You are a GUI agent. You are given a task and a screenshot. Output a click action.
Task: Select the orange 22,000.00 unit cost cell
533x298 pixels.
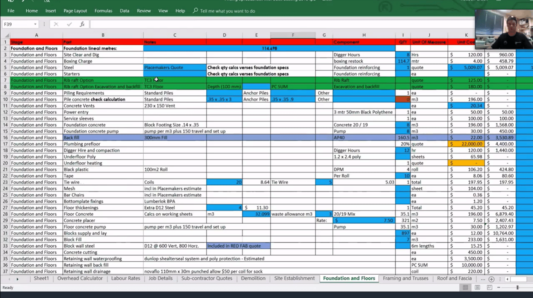tap(466, 144)
